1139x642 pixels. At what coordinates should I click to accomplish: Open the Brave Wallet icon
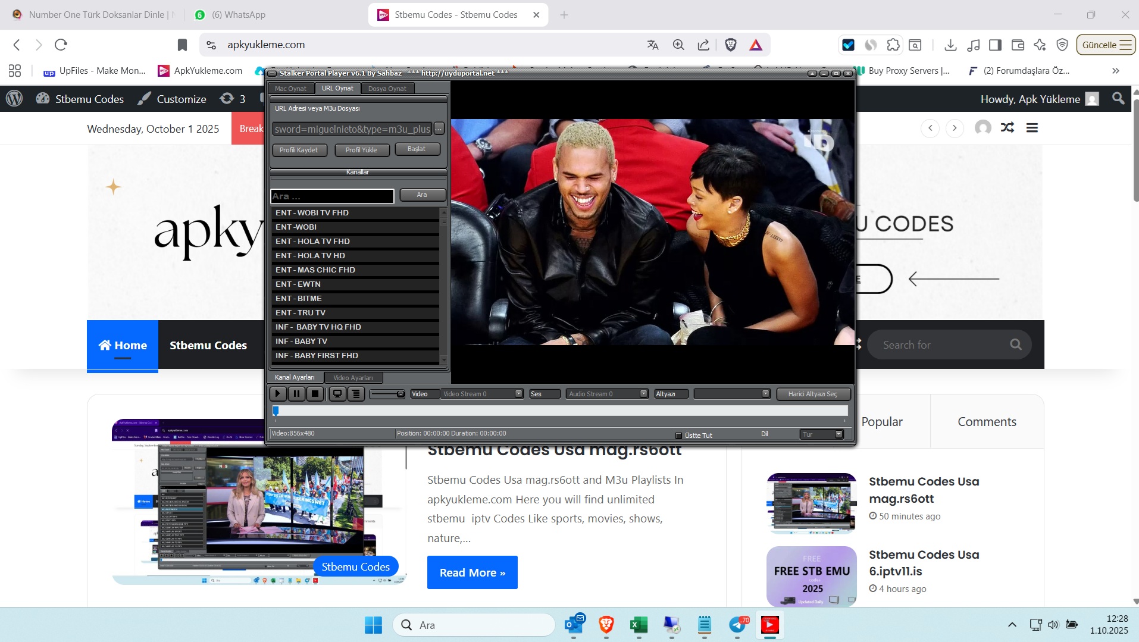pos(1018,45)
